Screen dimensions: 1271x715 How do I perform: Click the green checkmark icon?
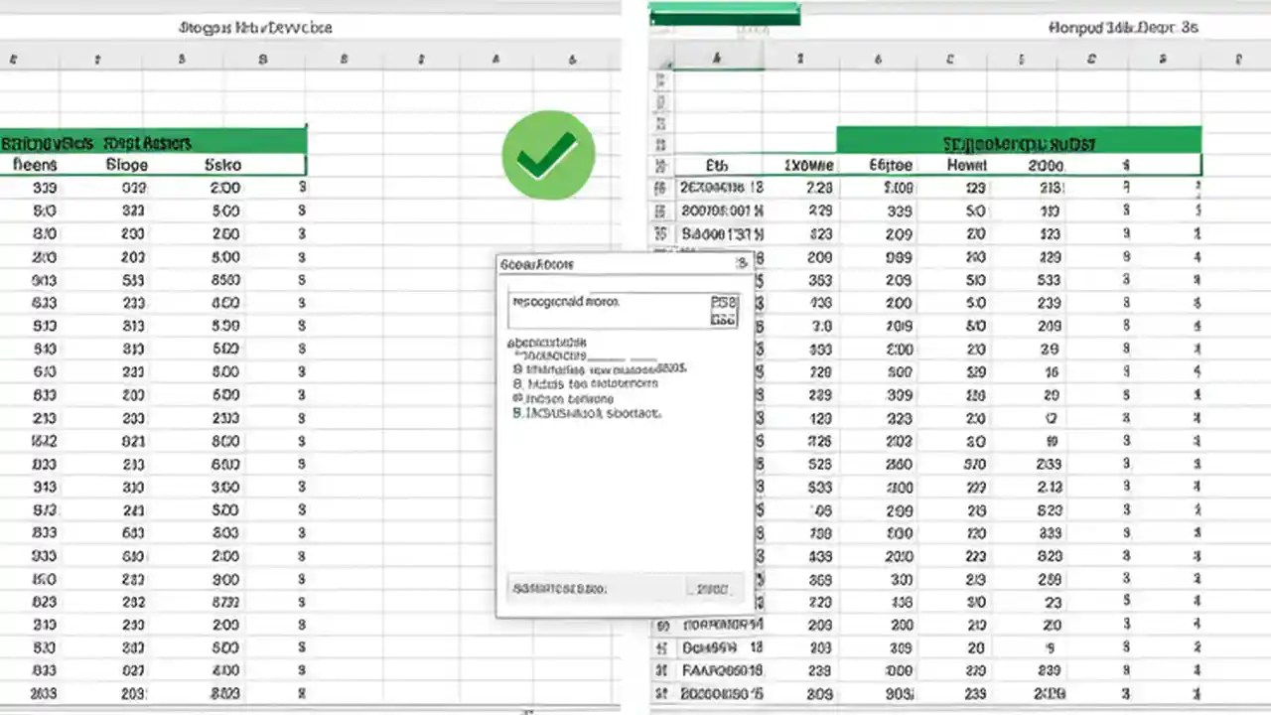[x=548, y=154]
